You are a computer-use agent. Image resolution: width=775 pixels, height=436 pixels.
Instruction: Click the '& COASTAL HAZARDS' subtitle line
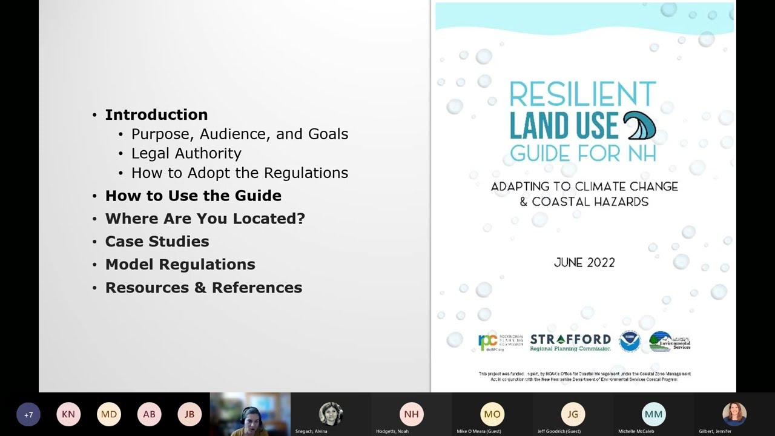(584, 202)
